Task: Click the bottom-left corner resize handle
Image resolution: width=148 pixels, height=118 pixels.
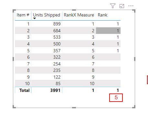Action: (x=14, y=107)
